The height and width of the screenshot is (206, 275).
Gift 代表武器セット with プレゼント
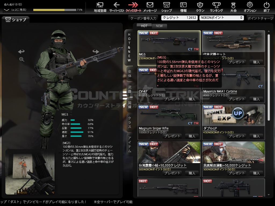point(237,62)
